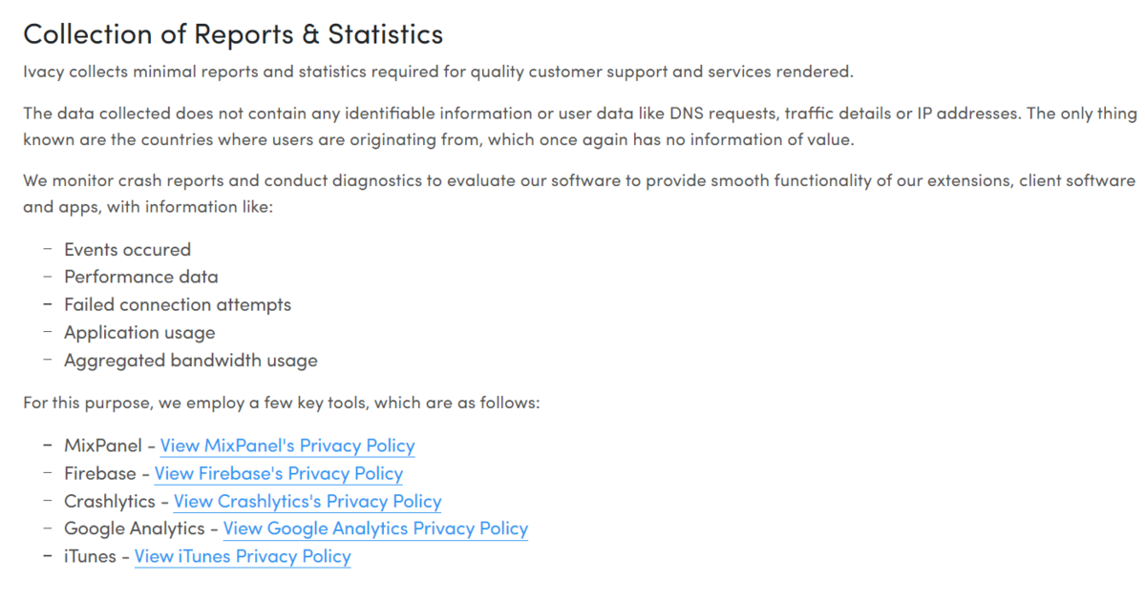Click the Aggregated bandwidth usage list item
Image resolution: width=1146 pixels, height=600 pixels.
(x=191, y=361)
